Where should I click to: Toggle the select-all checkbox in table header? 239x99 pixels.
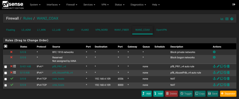click(x=6, y=46)
